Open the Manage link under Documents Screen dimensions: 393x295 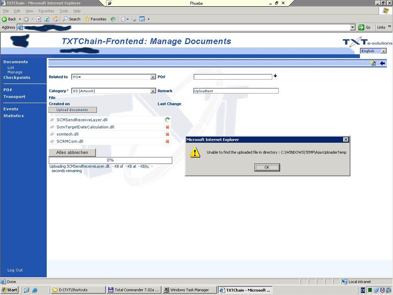(x=15, y=72)
